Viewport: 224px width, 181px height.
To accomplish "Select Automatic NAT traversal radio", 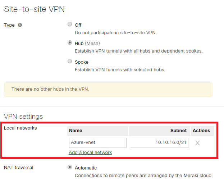I will 70,167.
